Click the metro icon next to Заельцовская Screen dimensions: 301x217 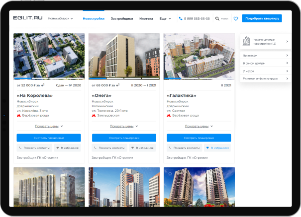[94, 115]
